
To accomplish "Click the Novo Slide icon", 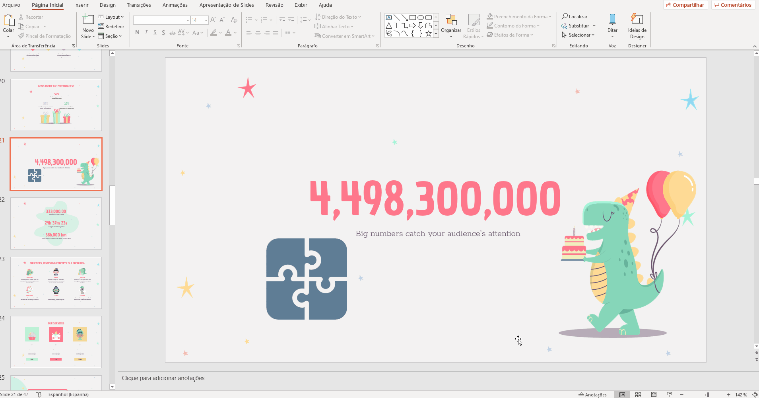I will coord(88,20).
